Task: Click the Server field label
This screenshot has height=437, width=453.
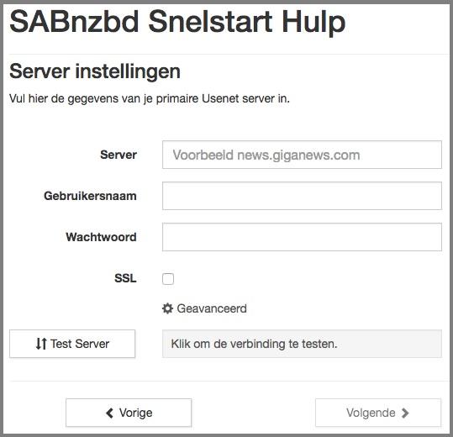Action: pyautogui.click(x=119, y=155)
